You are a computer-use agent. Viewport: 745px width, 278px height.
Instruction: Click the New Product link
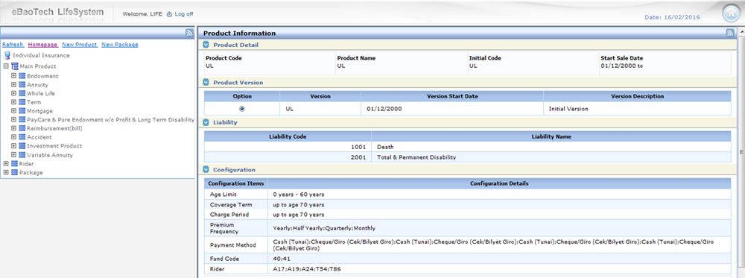[x=80, y=45]
